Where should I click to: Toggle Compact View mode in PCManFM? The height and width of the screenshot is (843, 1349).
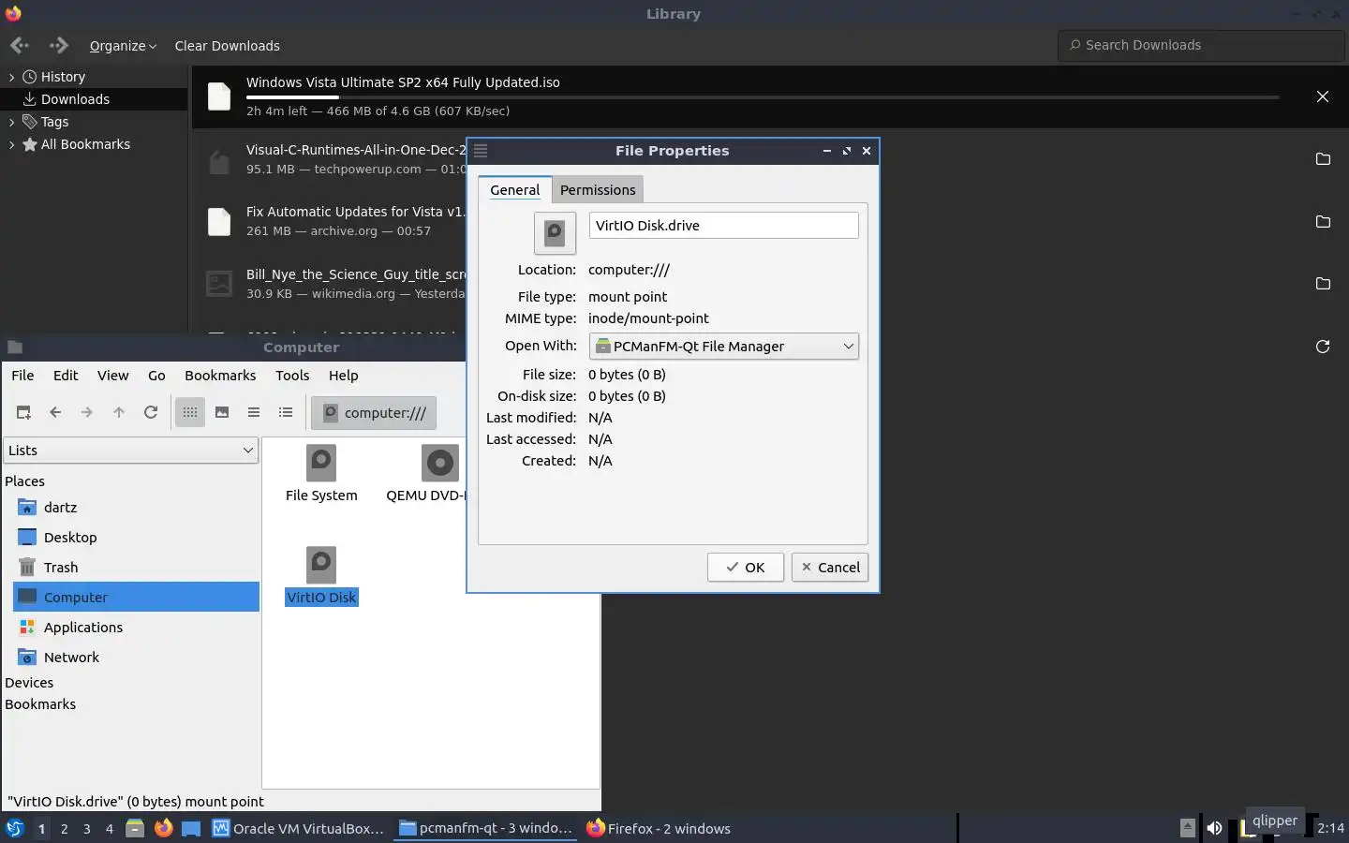[254, 412]
